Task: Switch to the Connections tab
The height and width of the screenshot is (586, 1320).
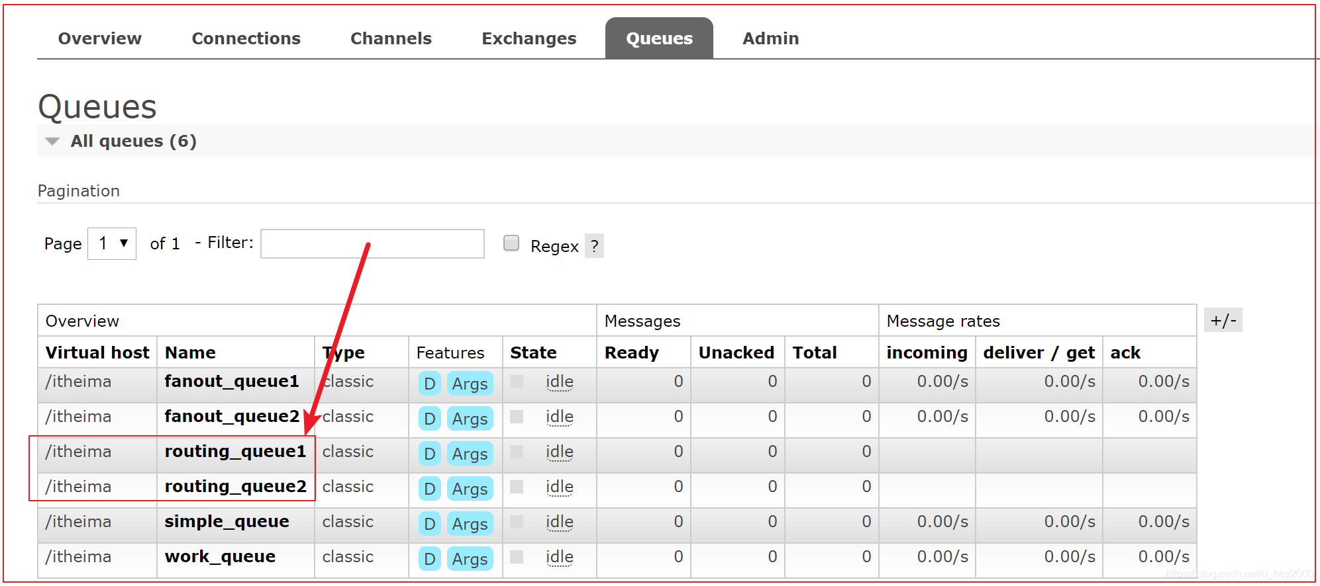Action: tap(246, 38)
